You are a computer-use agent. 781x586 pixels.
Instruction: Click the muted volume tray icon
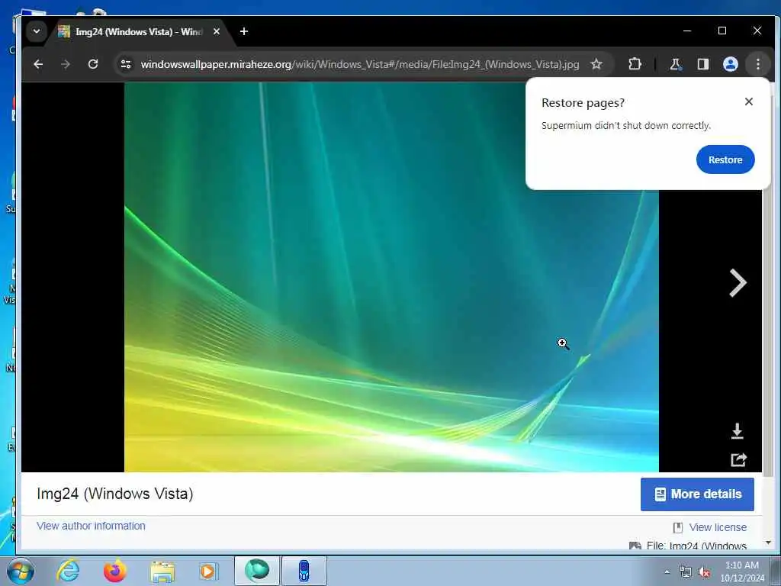coord(704,572)
